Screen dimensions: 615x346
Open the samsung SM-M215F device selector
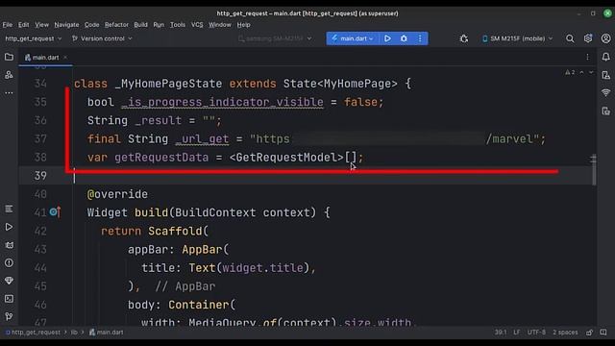coord(275,38)
